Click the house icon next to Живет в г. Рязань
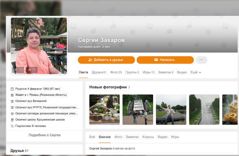The height and width of the screenshot is (156, 239). click(12, 95)
